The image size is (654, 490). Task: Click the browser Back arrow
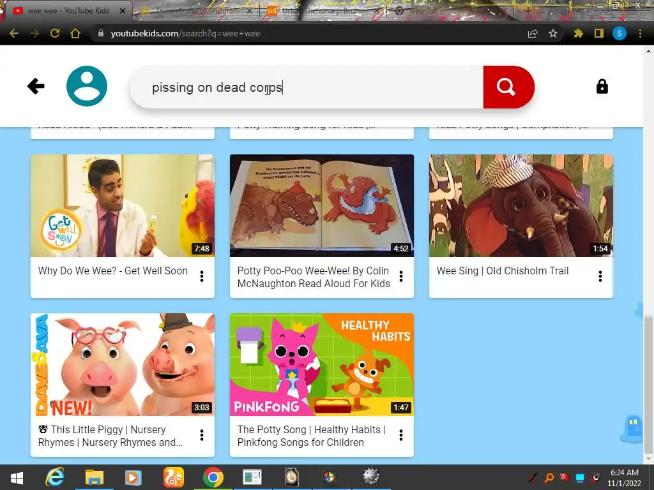click(14, 33)
